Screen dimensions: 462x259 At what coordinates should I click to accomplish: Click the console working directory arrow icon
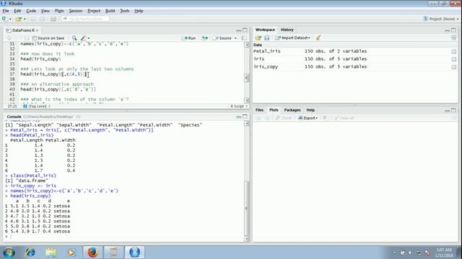(78, 117)
